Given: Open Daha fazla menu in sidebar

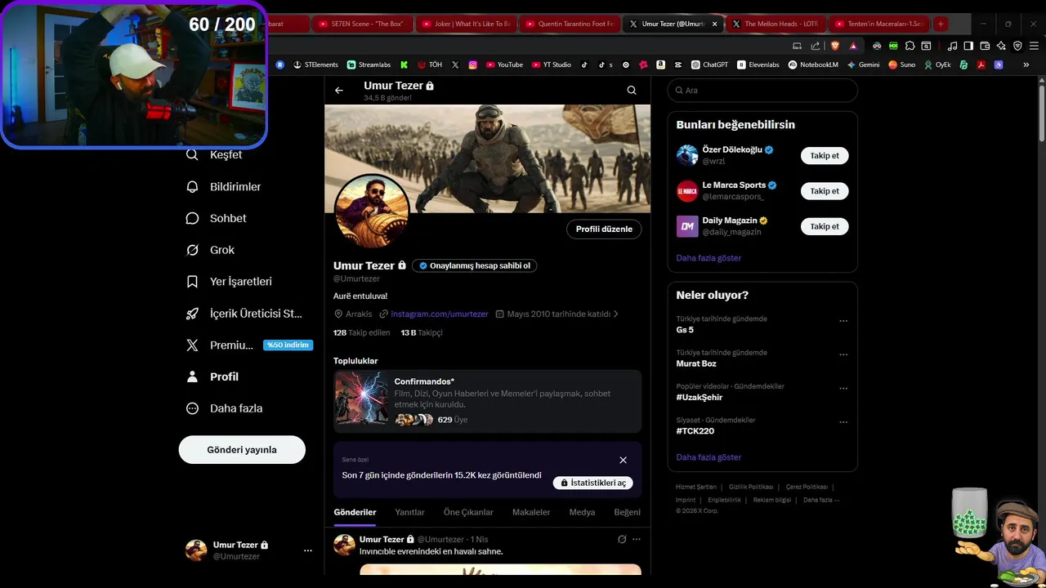Looking at the screenshot, I should click(x=225, y=408).
